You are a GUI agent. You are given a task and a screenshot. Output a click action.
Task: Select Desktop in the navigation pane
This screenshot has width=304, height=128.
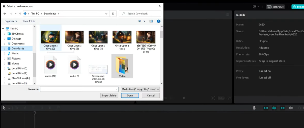16,38
